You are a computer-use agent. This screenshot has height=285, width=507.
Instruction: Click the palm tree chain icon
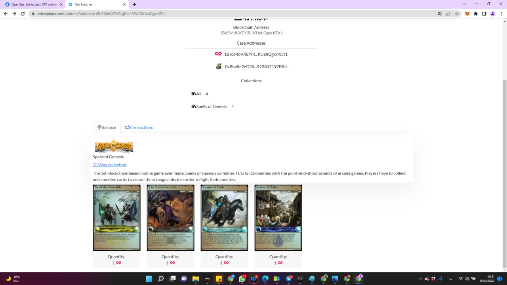[x=219, y=66]
